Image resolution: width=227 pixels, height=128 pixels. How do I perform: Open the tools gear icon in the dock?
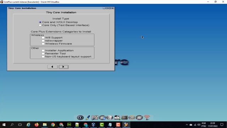tap(110, 118)
